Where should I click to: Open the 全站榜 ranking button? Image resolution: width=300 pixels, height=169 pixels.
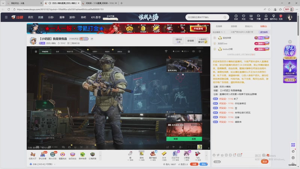pyautogui.click(x=190, y=41)
